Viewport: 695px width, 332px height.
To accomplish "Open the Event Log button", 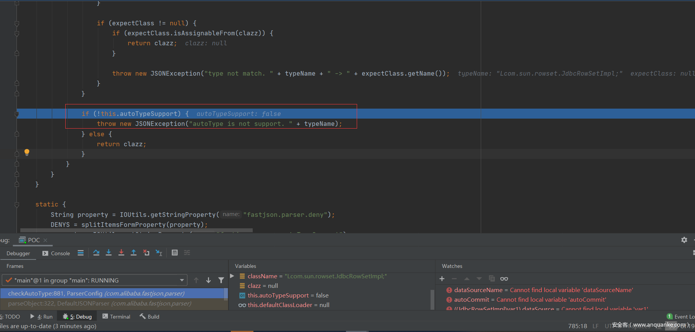I will pyautogui.click(x=681, y=317).
